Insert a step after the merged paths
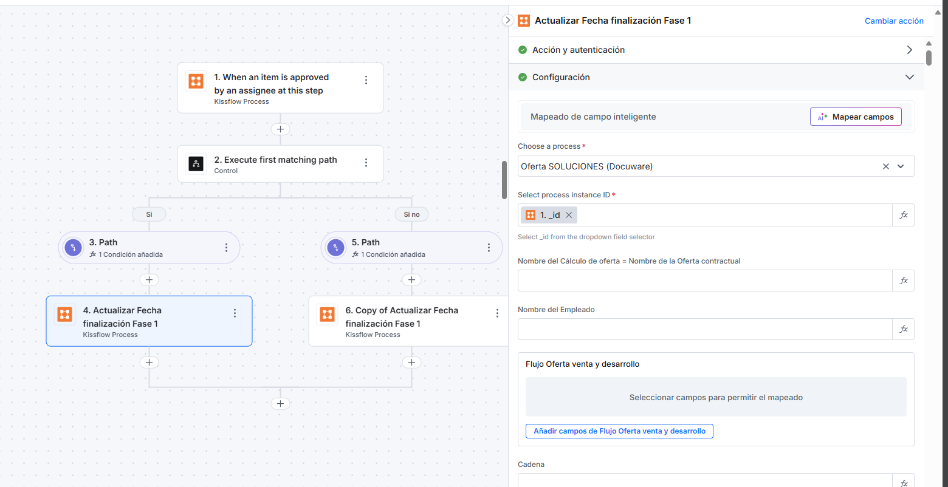This screenshot has width=948, height=487. coord(280,404)
